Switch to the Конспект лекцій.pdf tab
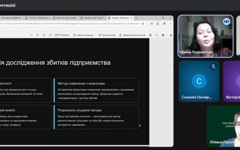Image resolution: width=240 pixels, height=150 pixels. pos(11,18)
